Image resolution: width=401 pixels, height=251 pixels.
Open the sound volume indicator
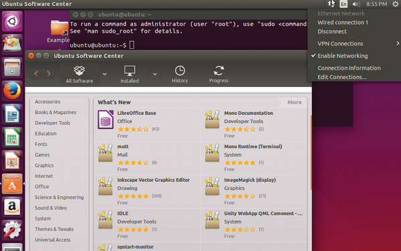click(x=356, y=4)
